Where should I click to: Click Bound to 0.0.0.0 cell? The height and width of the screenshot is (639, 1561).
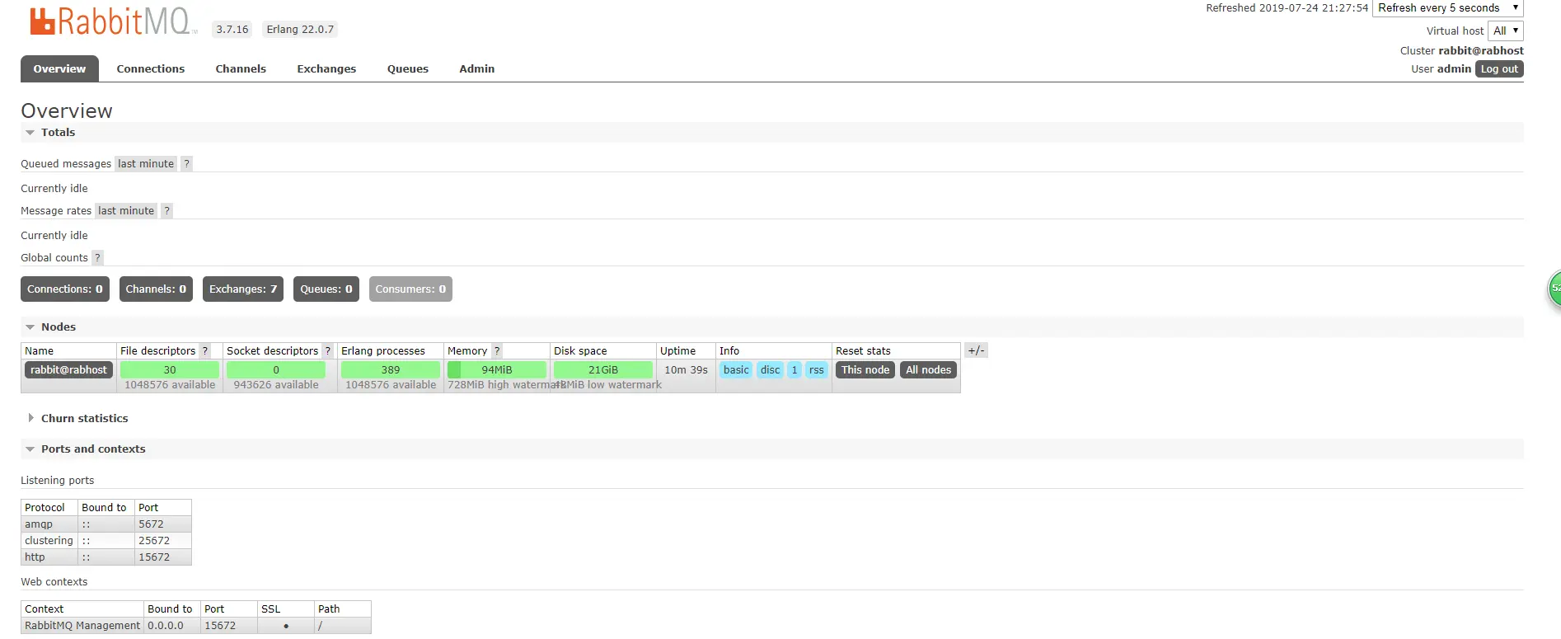click(172, 625)
